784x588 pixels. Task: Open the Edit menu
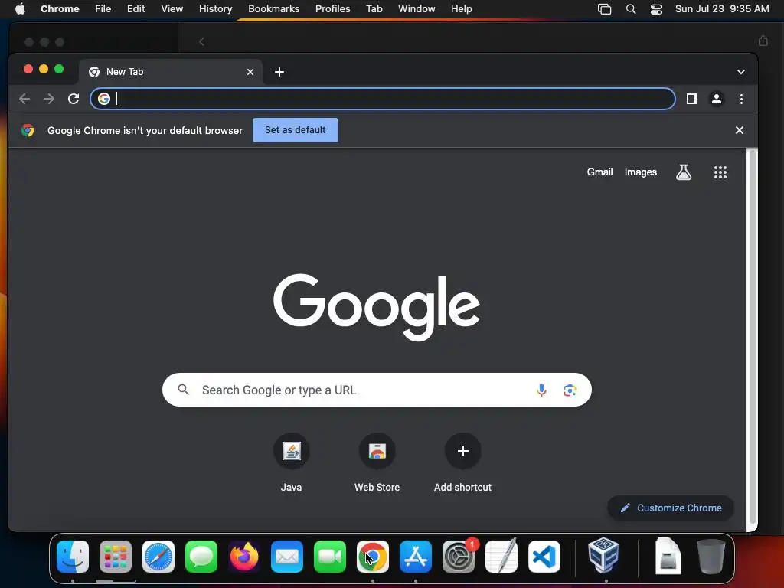point(136,8)
